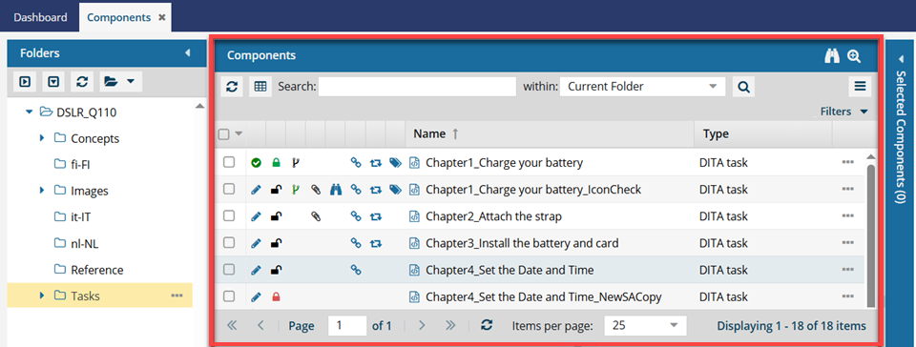Click the tag icon on Chapter1_Charge your battery
Image resolution: width=916 pixels, height=347 pixels.
click(395, 163)
